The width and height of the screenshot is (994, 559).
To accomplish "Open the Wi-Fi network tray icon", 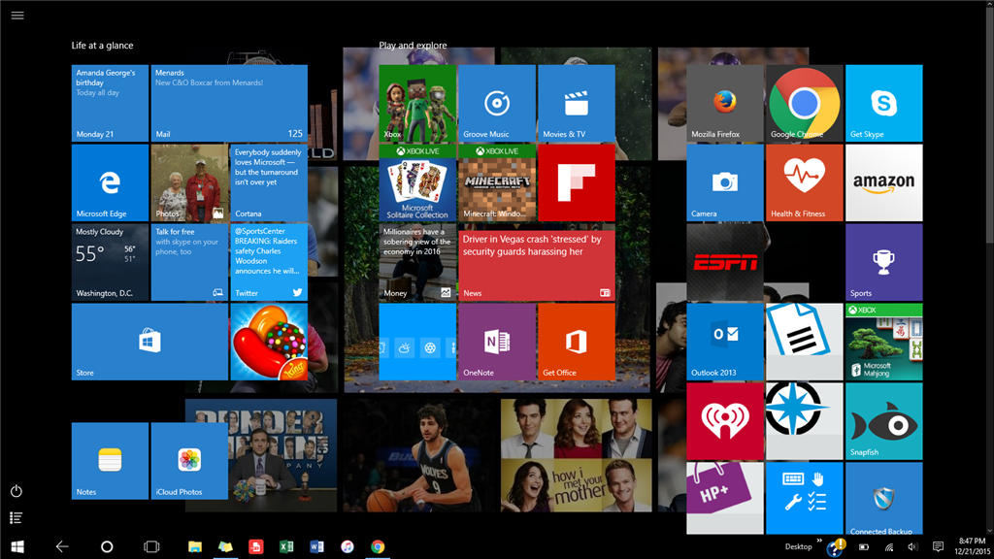I will (x=889, y=547).
